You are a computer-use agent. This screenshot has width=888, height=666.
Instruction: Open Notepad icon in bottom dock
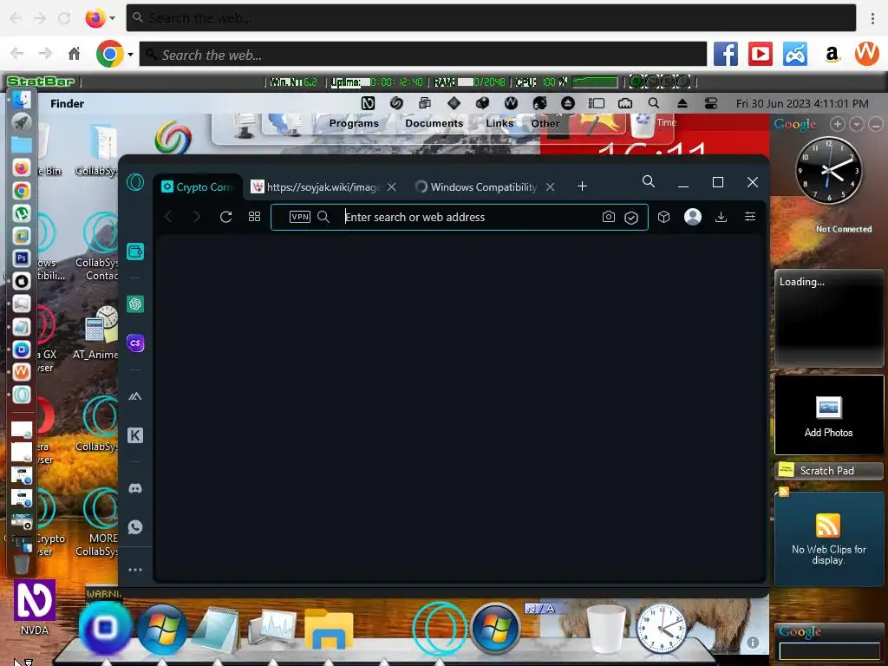(217, 629)
